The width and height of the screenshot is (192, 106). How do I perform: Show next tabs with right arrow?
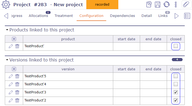176,16
